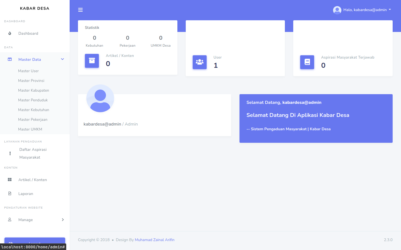The height and width of the screenshot is (250, 401).
Task: Click the document icon beside Laporan
Action: [10, 194]
